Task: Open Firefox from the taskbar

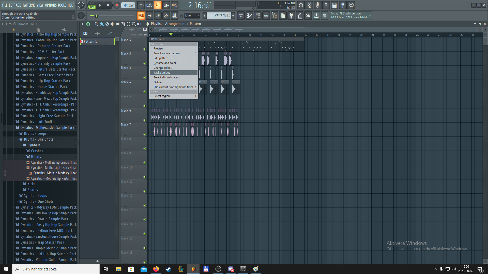Action: pyautogui.click(x=156, y=269)
